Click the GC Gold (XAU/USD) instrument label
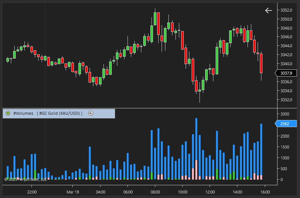This screenshot has height=198, width=300. (60, 113)
